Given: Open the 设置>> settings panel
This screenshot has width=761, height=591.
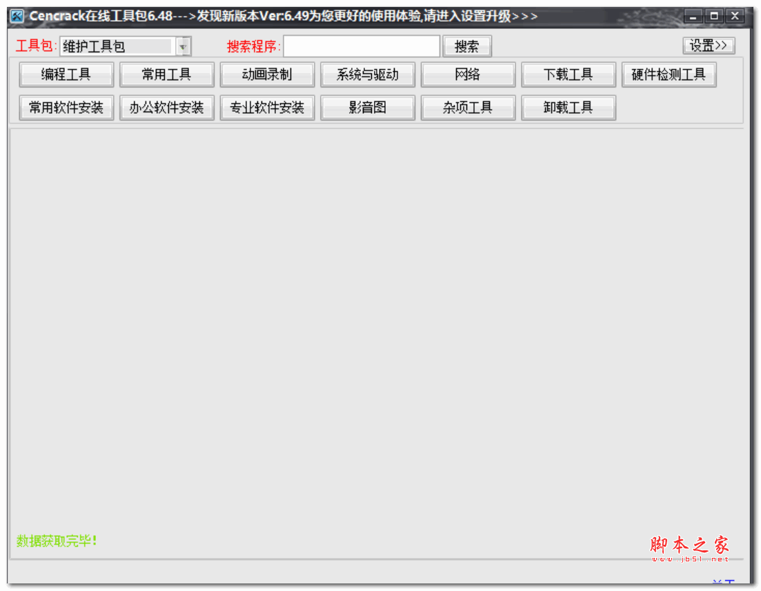Looking at the screenshot, I should 709,46.
